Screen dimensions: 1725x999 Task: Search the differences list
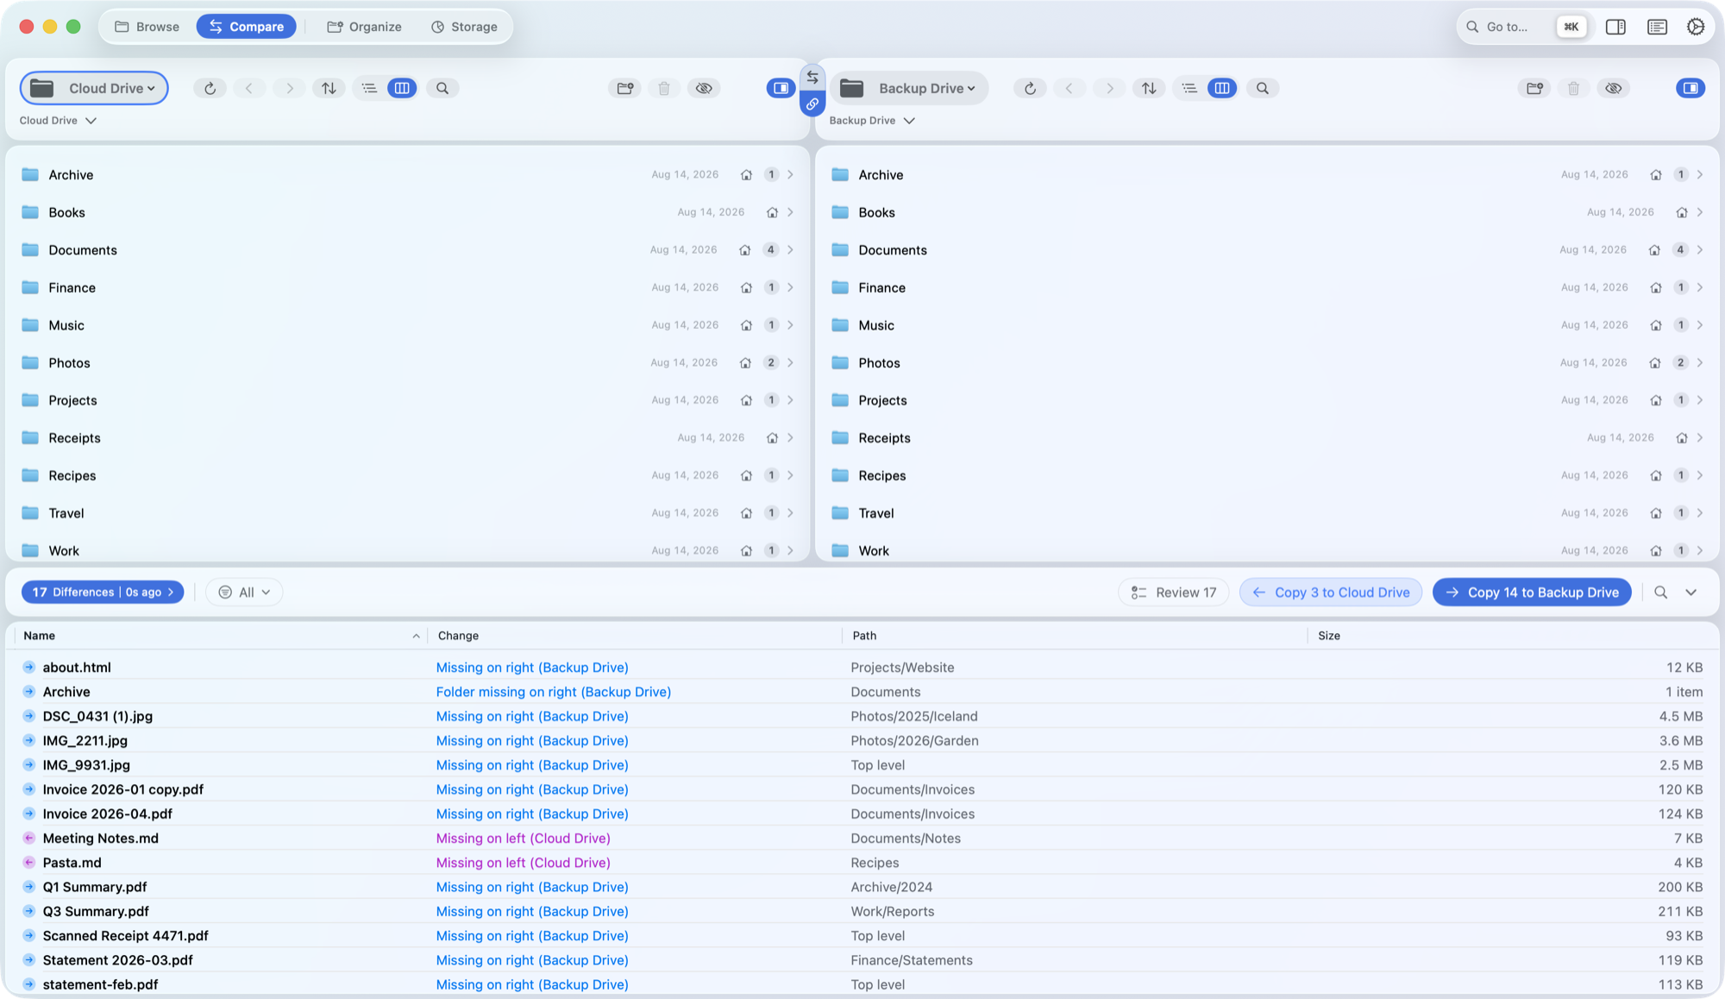click(x=1660, y=593)
